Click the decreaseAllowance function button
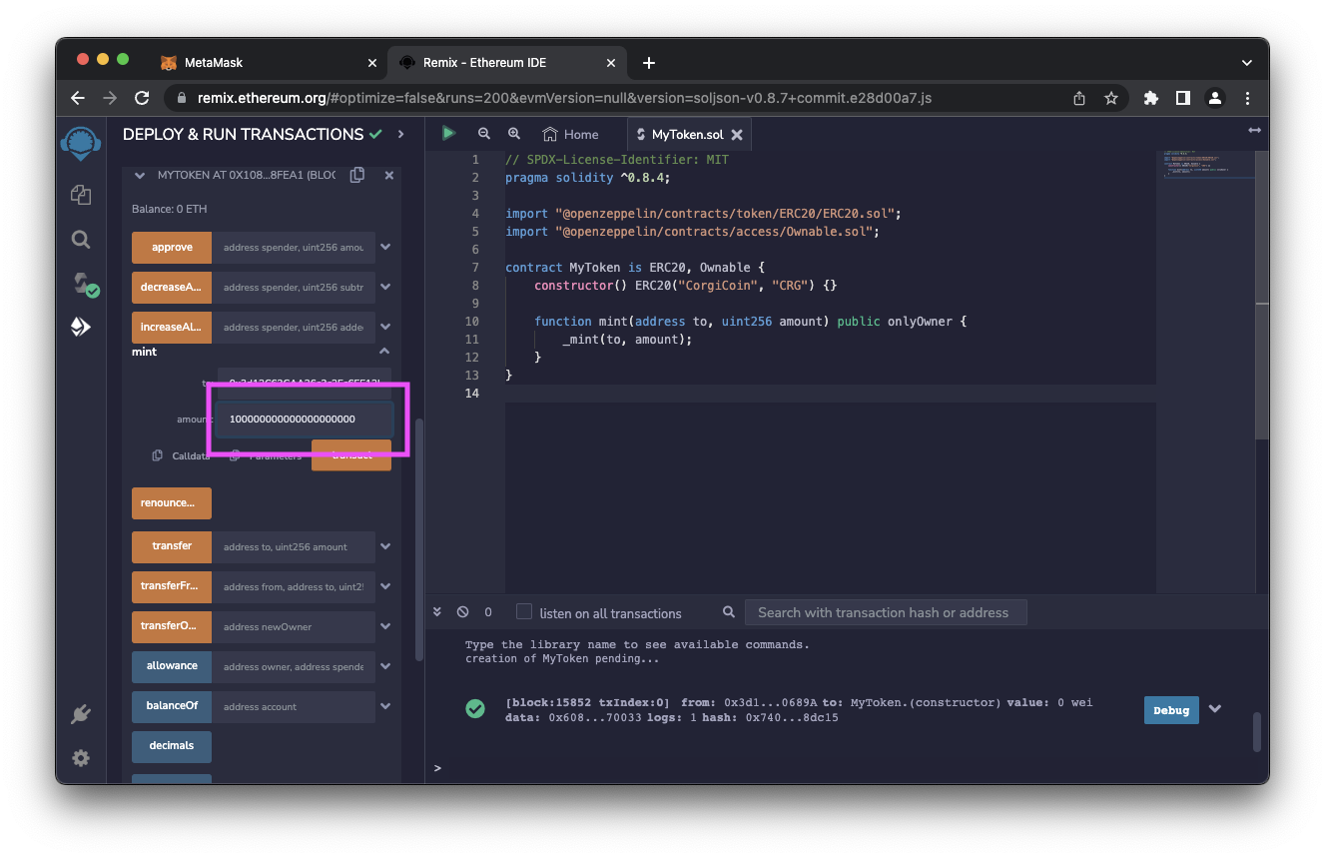 (x=172, y=288)
